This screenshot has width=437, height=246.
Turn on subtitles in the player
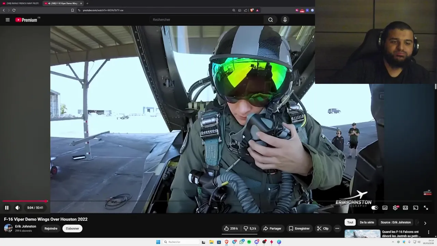385,208
